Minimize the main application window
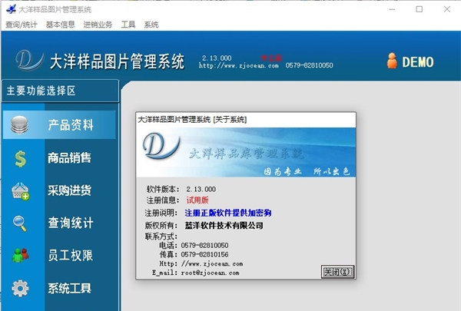The image size is (461, 311). point(392,9)
